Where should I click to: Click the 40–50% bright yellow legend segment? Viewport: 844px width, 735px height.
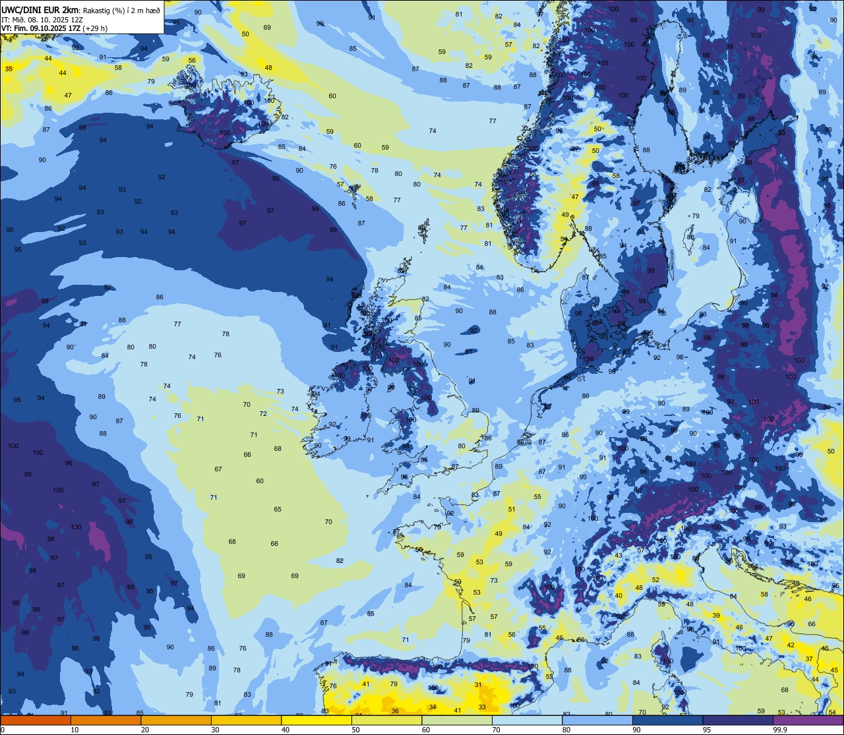click(316, 720)
